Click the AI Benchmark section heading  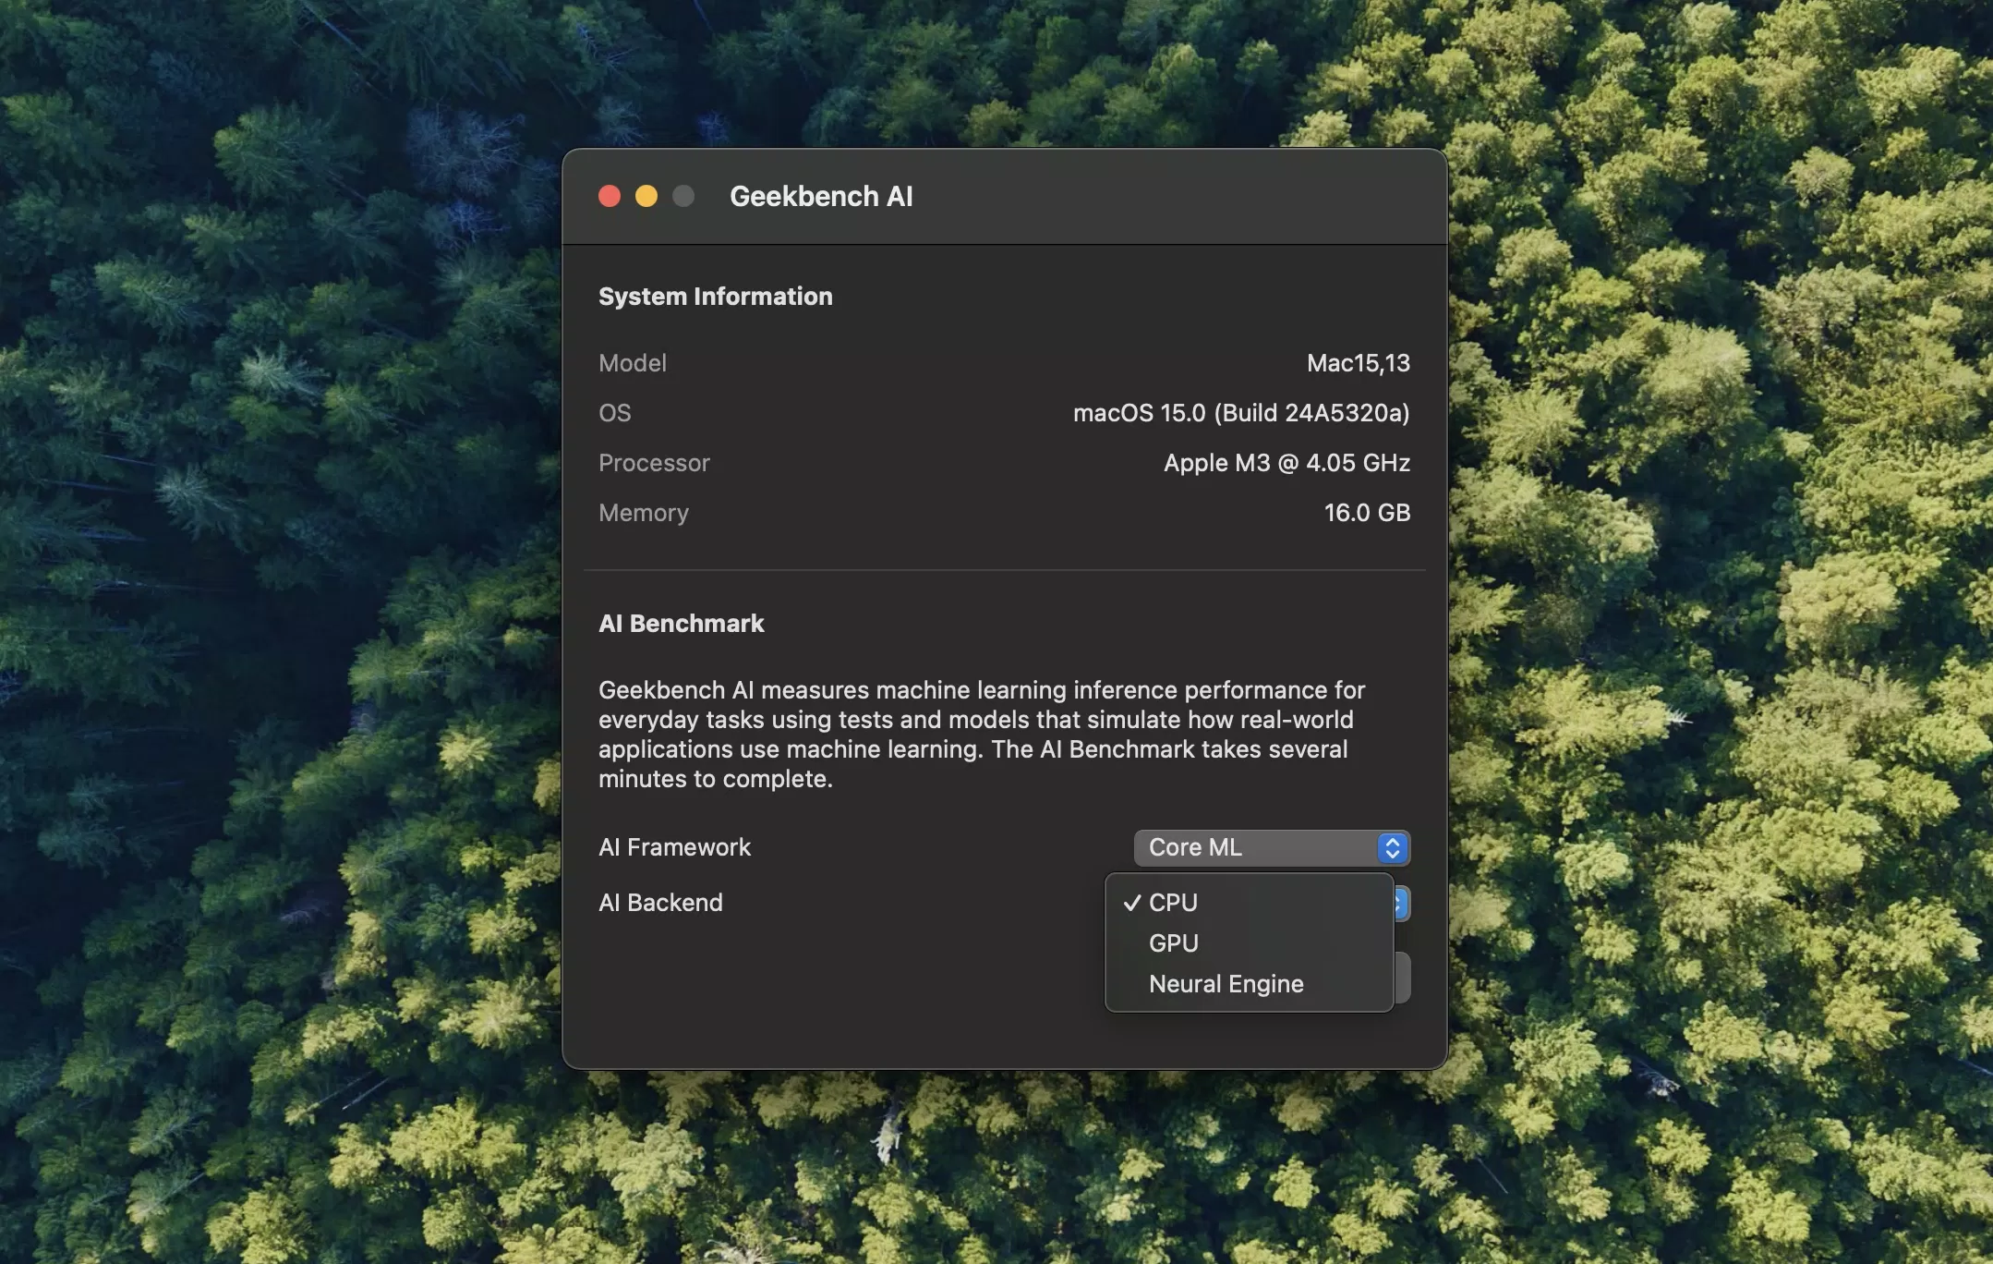[x=681, y=624]
